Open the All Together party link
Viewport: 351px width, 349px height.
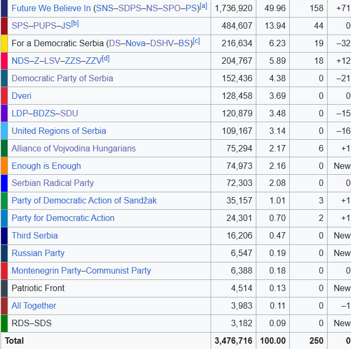[x=34, y=305]
